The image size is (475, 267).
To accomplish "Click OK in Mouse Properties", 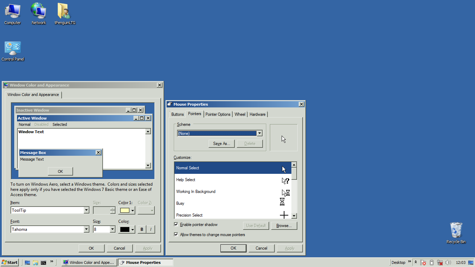I will 233,248.
